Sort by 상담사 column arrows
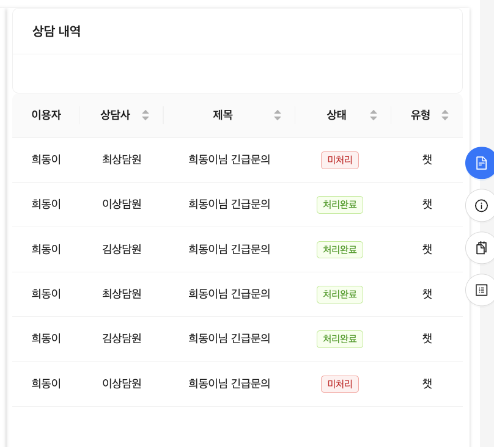Viewport: 494px width, 447px height. click(x=146, y=115)
